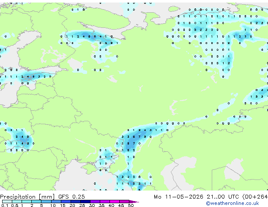Click the '25' legend scale label

pyautogui.click(x=82, y=205)
